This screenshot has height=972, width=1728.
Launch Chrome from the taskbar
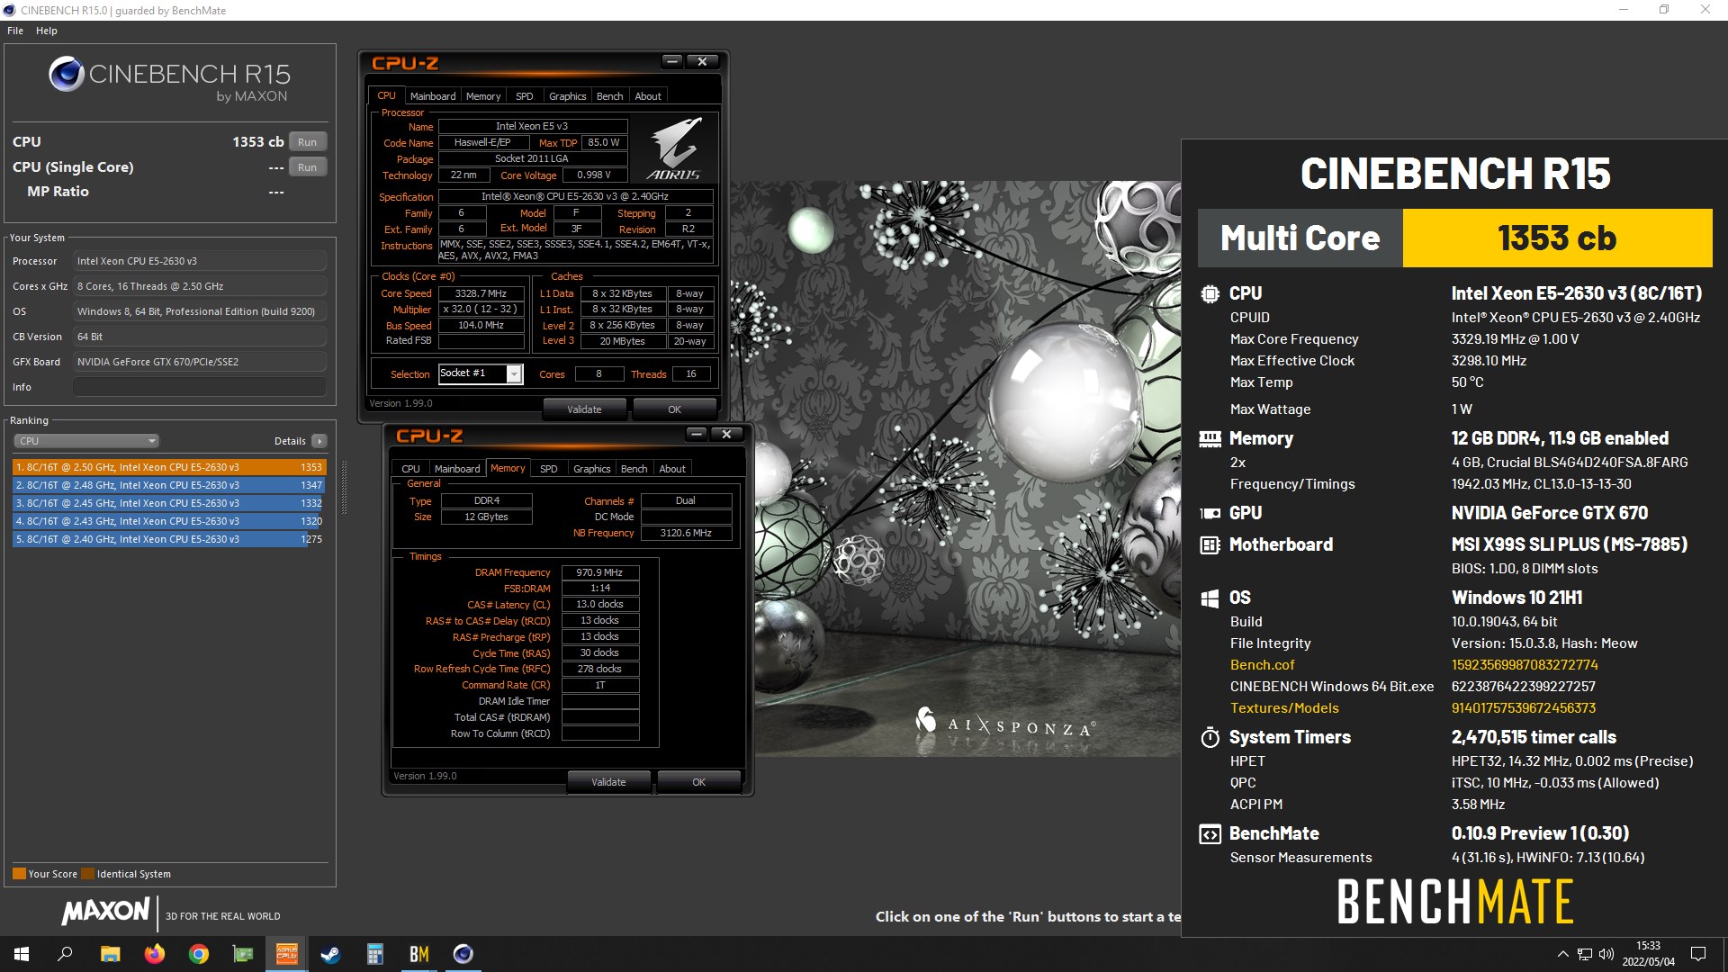coord(198,954)
